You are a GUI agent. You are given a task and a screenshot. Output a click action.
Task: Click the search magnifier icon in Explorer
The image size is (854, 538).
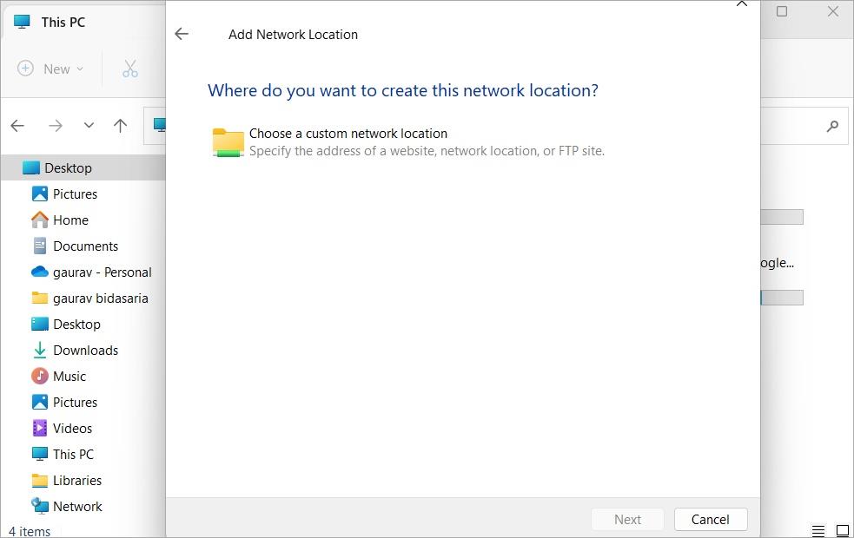click(832, 126)
